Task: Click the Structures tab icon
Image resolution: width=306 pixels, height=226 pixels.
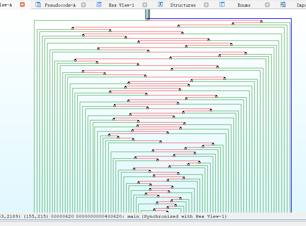Action: click(x=161, y=5)
